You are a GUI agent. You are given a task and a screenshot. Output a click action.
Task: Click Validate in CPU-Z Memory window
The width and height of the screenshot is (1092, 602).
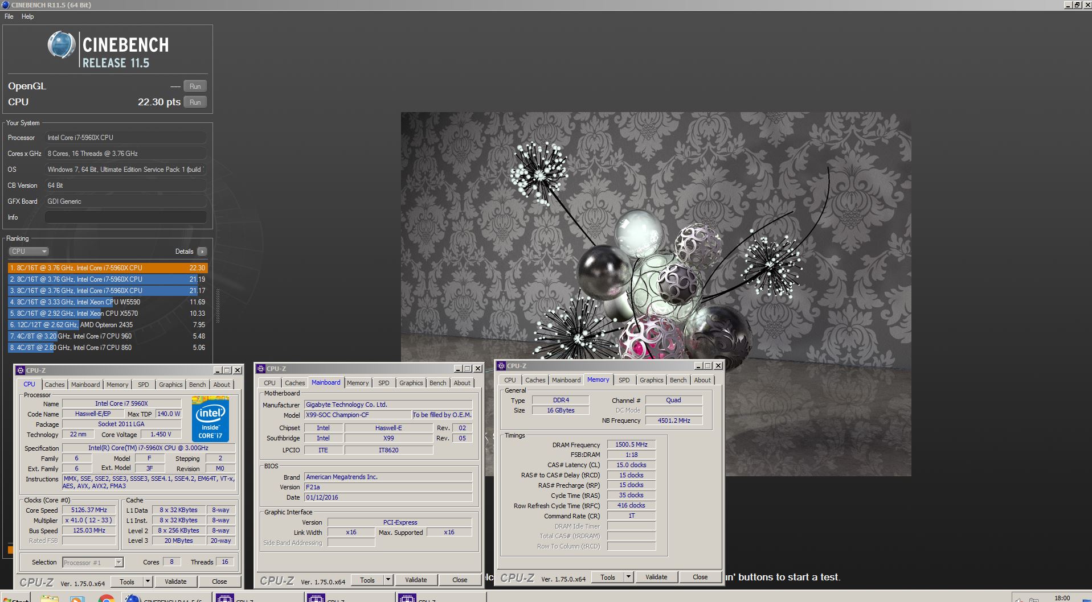(x=656, y=577)
